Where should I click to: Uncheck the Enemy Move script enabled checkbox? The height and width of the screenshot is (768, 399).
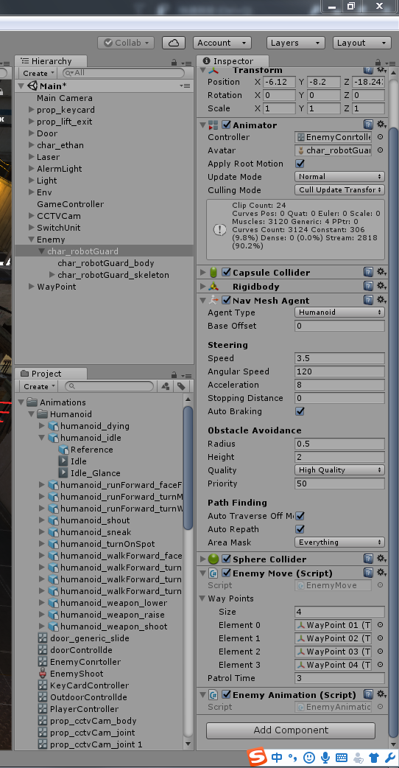click(227, 573)
